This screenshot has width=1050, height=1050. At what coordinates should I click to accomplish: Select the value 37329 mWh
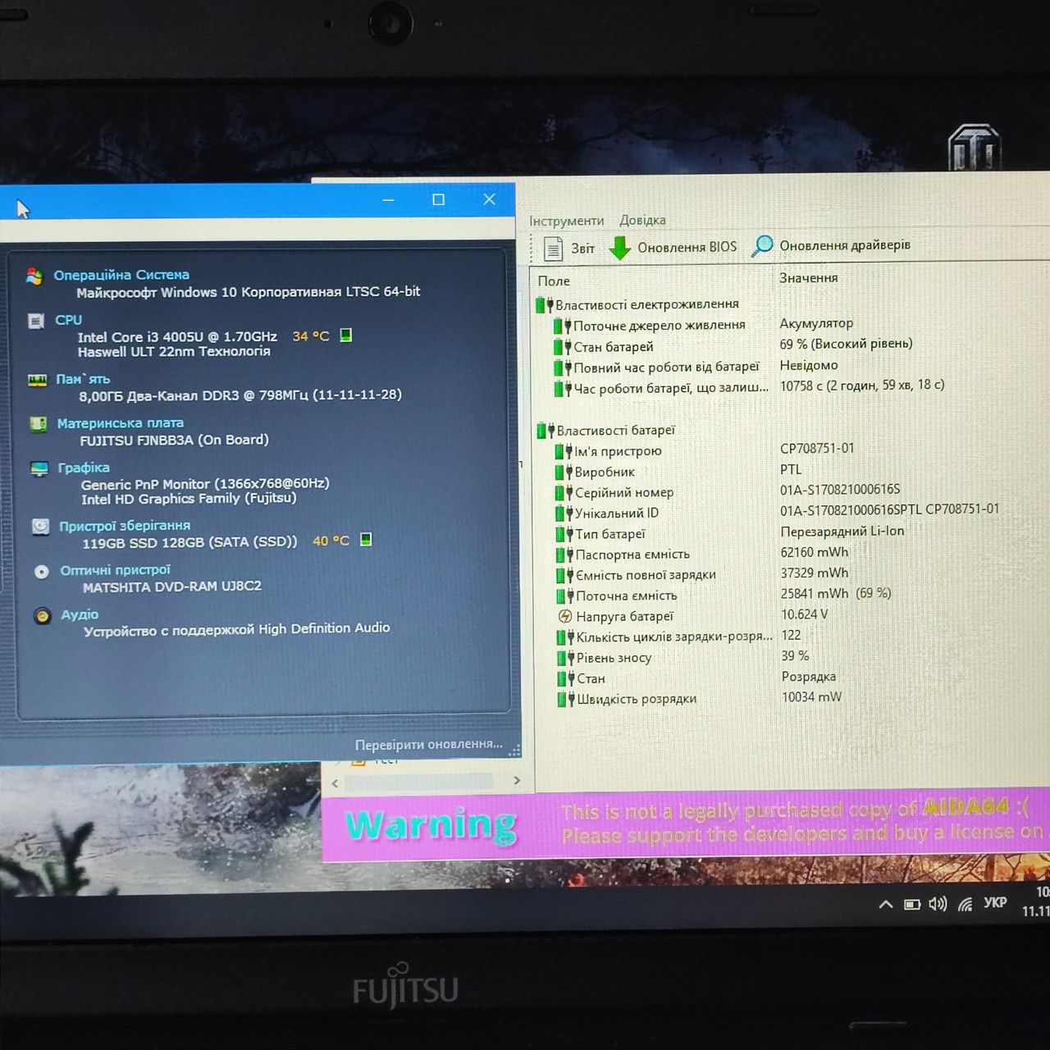pyautogui.click(x=815, y=573)
